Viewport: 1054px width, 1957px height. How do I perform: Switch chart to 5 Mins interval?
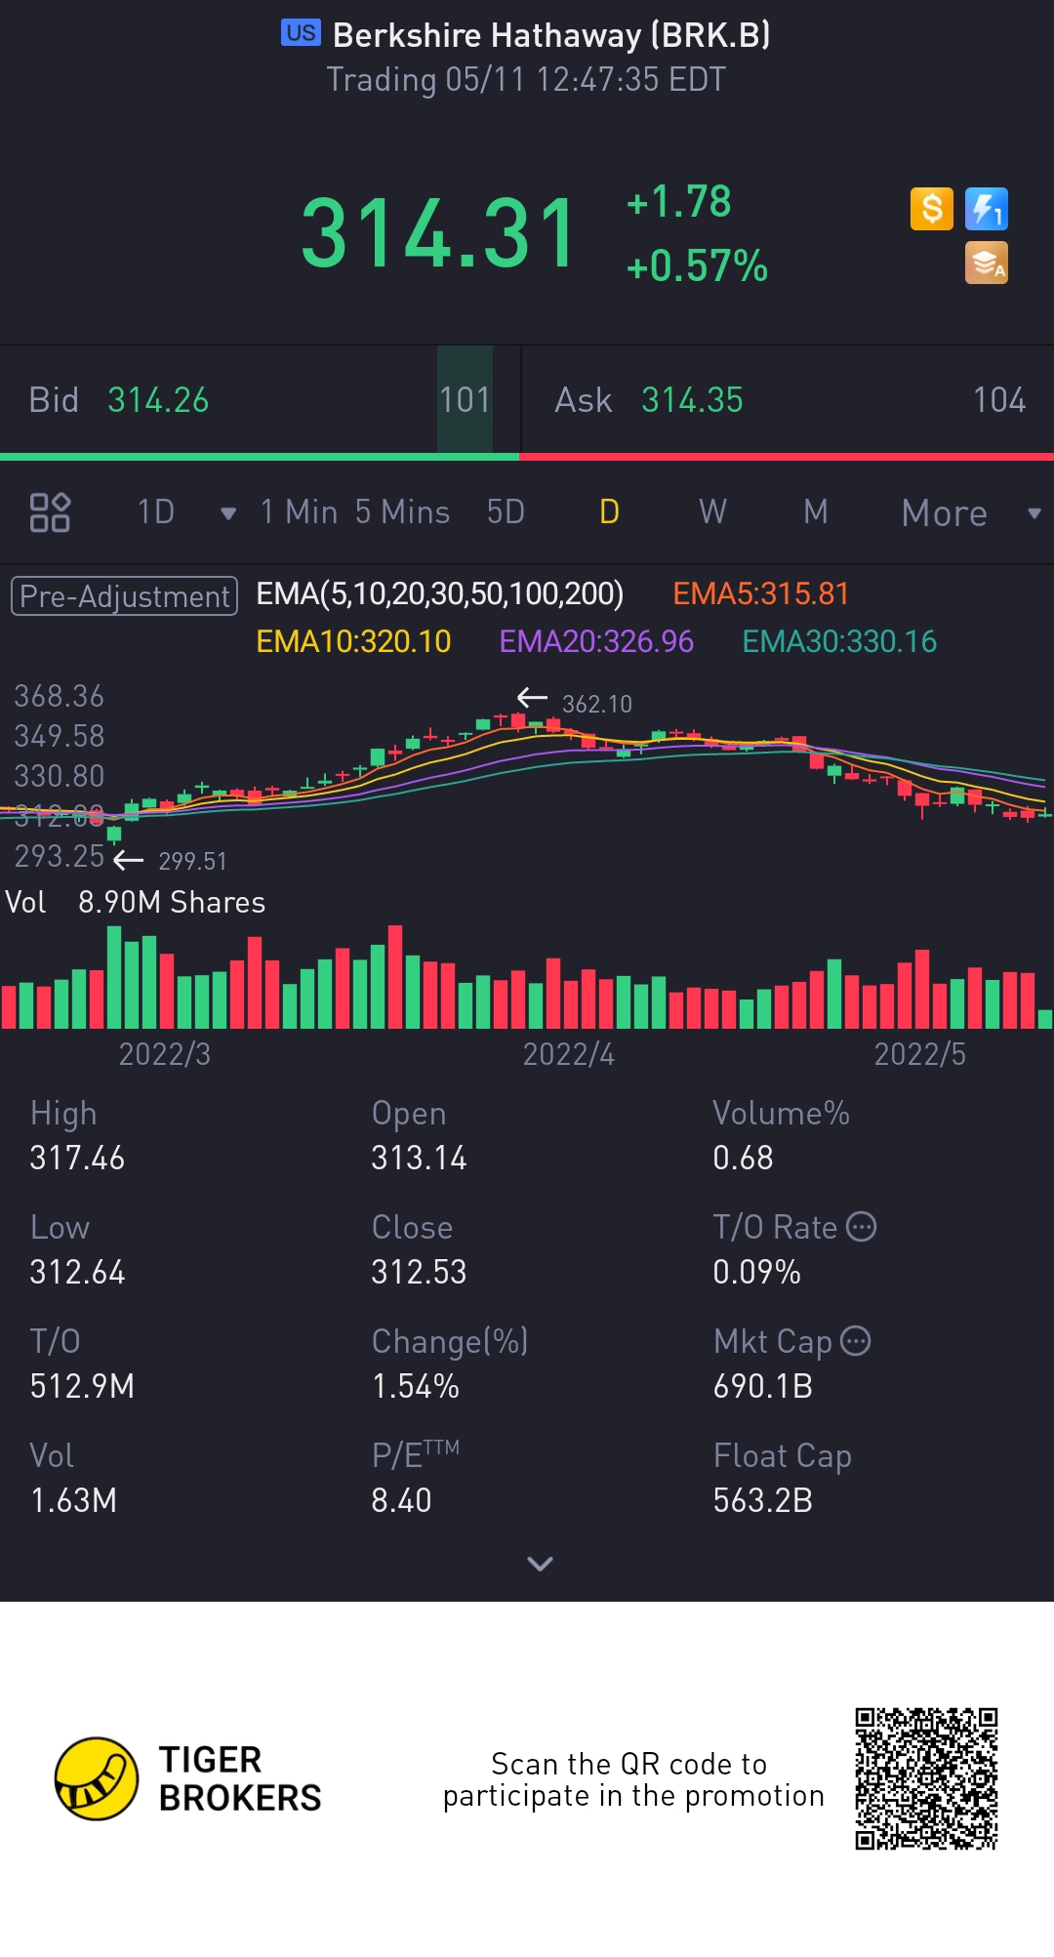pos(402,511)
